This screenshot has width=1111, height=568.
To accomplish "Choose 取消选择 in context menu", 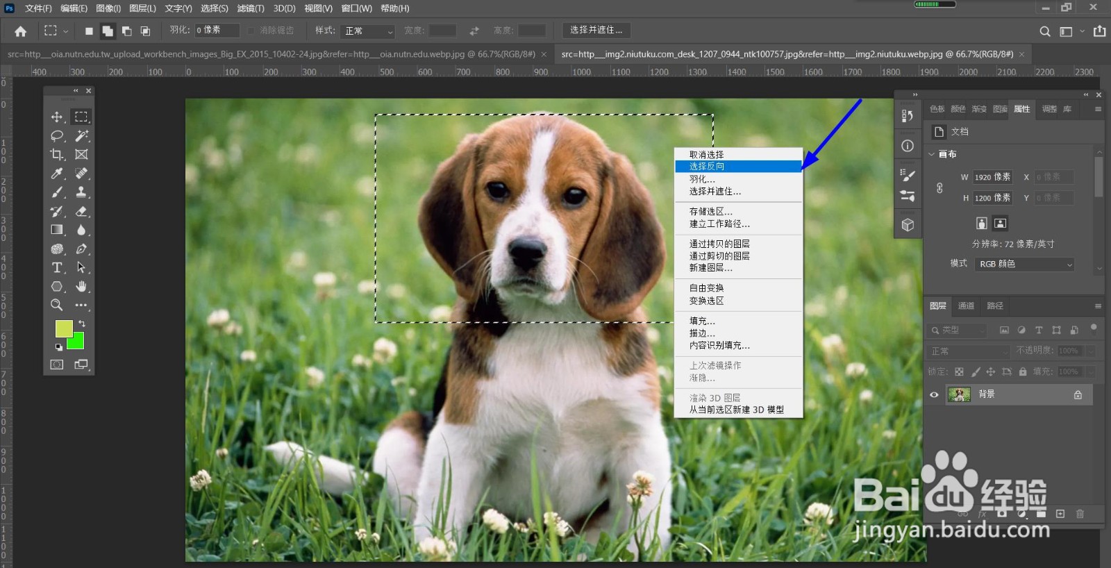I will (738, 154).
